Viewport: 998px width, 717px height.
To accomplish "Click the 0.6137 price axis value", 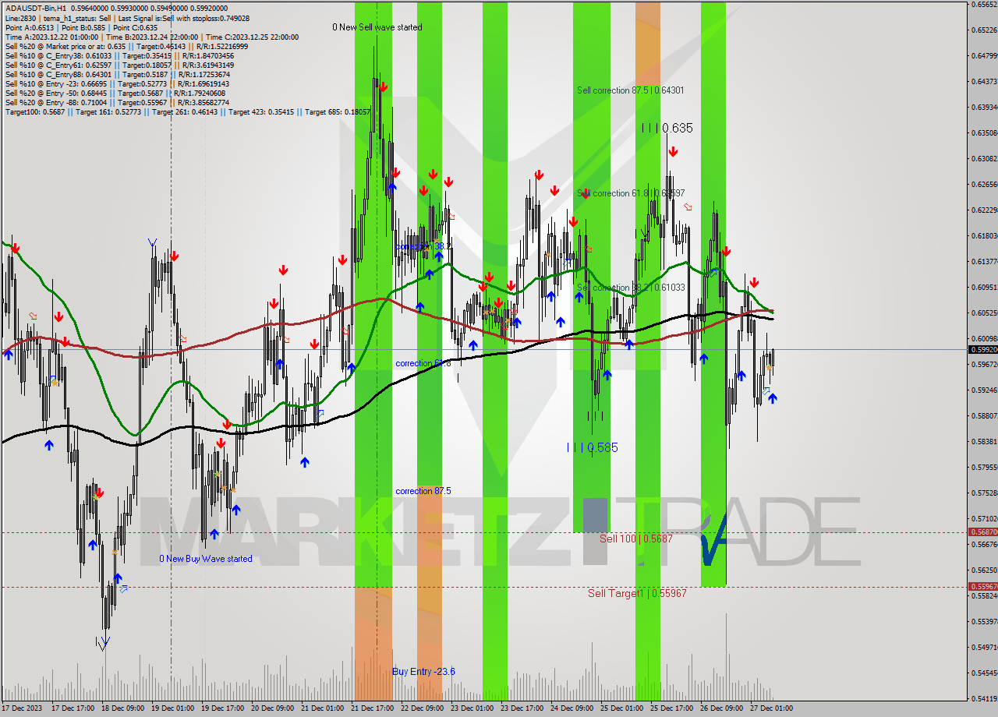I will click(x=985, y=261).
